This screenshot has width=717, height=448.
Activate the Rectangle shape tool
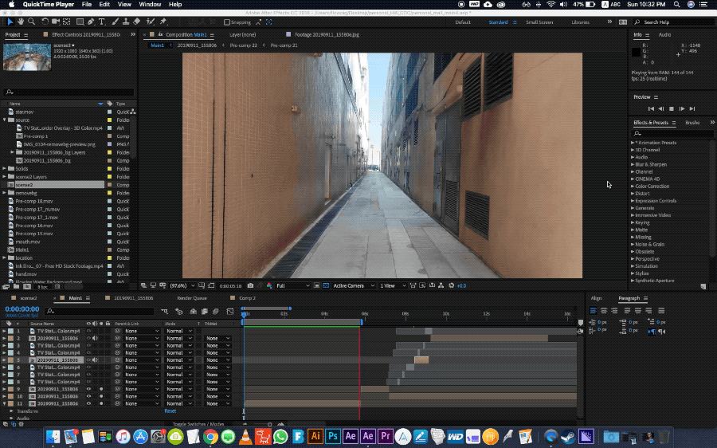tap(80, 22)
